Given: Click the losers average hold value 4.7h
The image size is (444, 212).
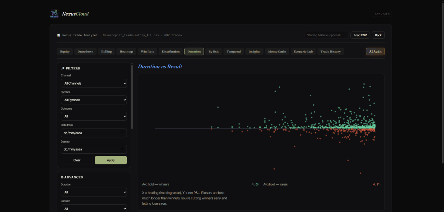Looking at the screenshot, I should (x=376, y=184).
